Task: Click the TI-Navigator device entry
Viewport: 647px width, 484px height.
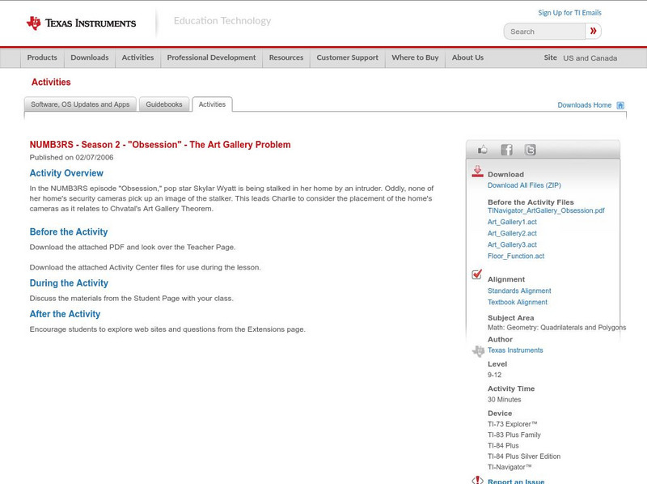Action: [x=510, y=467]
